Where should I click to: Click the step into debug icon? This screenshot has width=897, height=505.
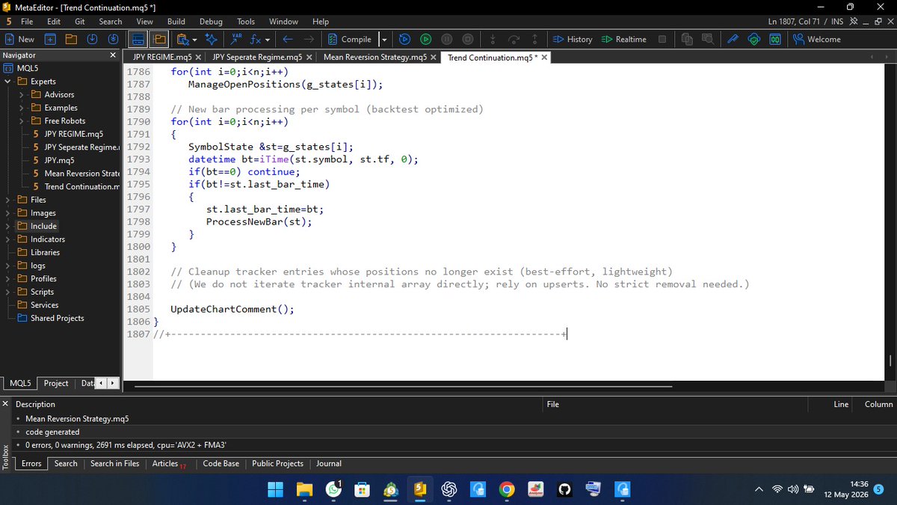pyautogui.click(x=492, y=39)
